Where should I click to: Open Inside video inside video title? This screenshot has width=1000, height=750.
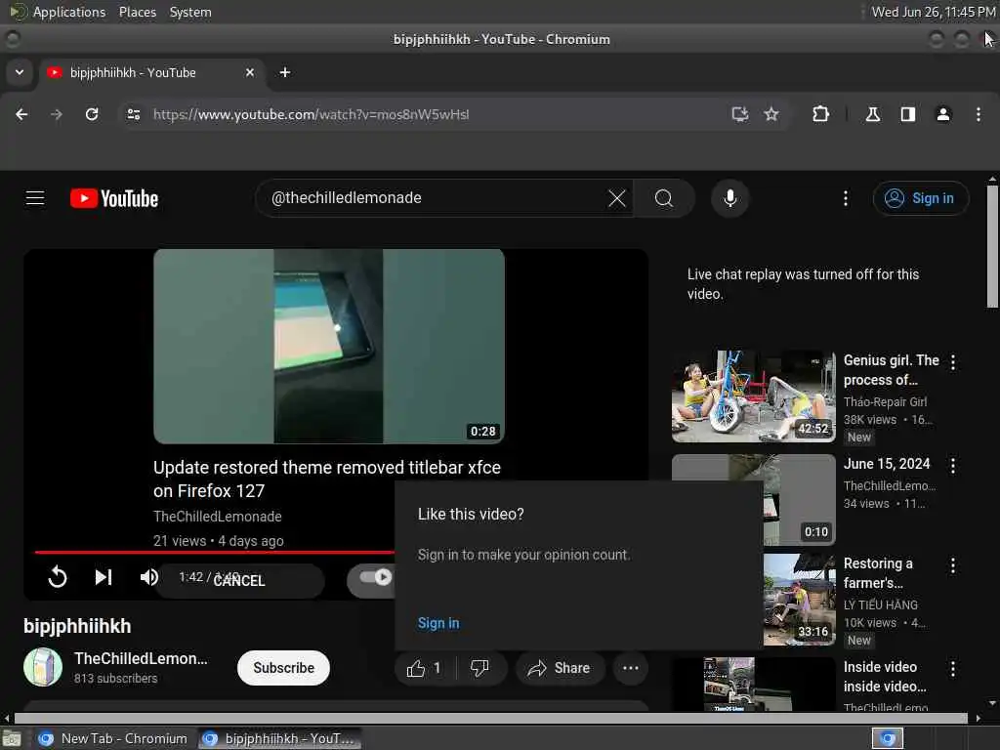pyautogui.click(x=885, y=676)
